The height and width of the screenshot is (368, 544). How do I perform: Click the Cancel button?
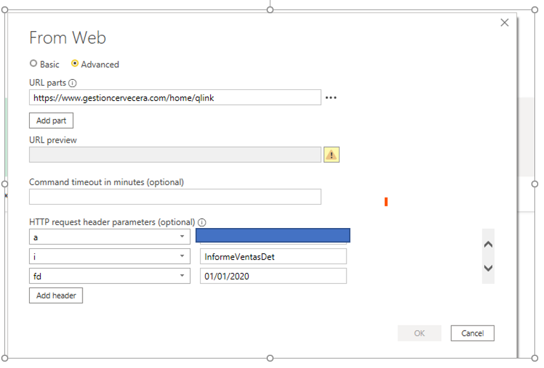[472, 333]
